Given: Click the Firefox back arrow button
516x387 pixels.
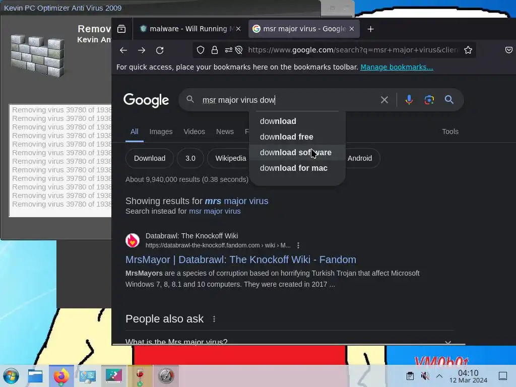Looking at the screenshot, I should click(123, 50).
